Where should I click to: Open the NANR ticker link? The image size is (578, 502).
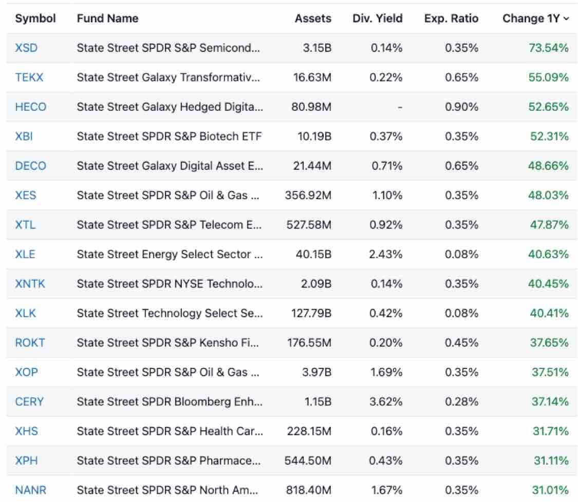pyautogui.click(x=31, y=490)
